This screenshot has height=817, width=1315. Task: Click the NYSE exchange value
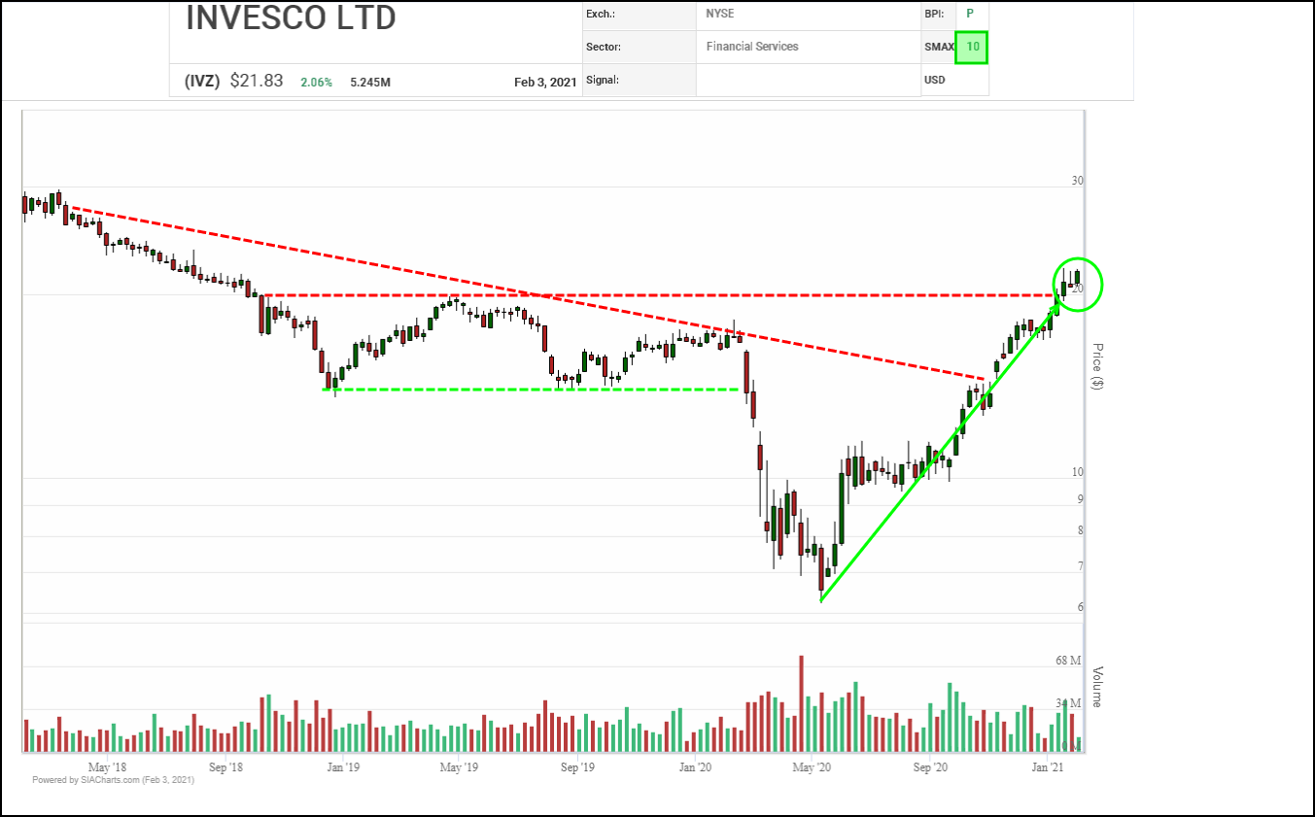720,14
